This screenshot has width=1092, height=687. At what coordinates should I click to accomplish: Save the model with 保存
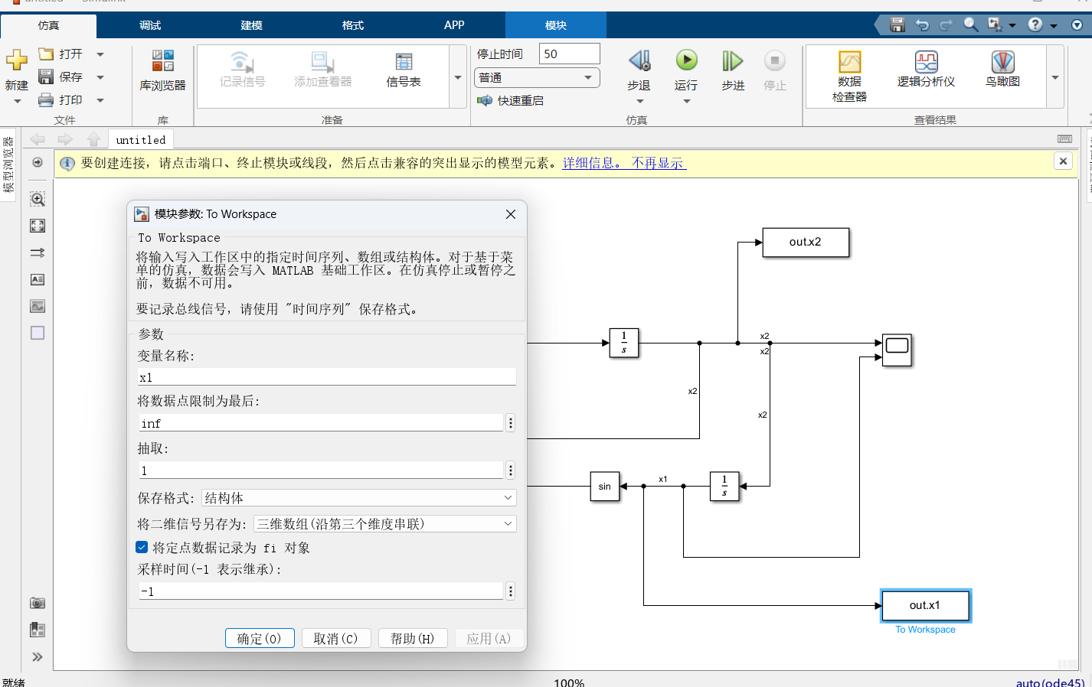(x=60, y=77)
